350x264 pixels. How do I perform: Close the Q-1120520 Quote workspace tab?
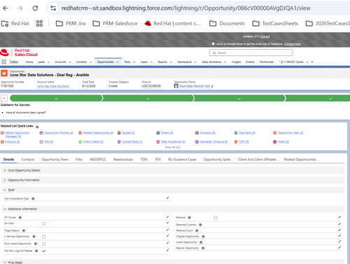click(x=312, y=62)
